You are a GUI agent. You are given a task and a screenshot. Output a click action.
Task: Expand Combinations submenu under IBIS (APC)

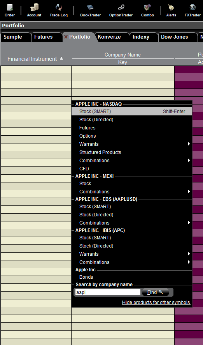click(132, 262)
